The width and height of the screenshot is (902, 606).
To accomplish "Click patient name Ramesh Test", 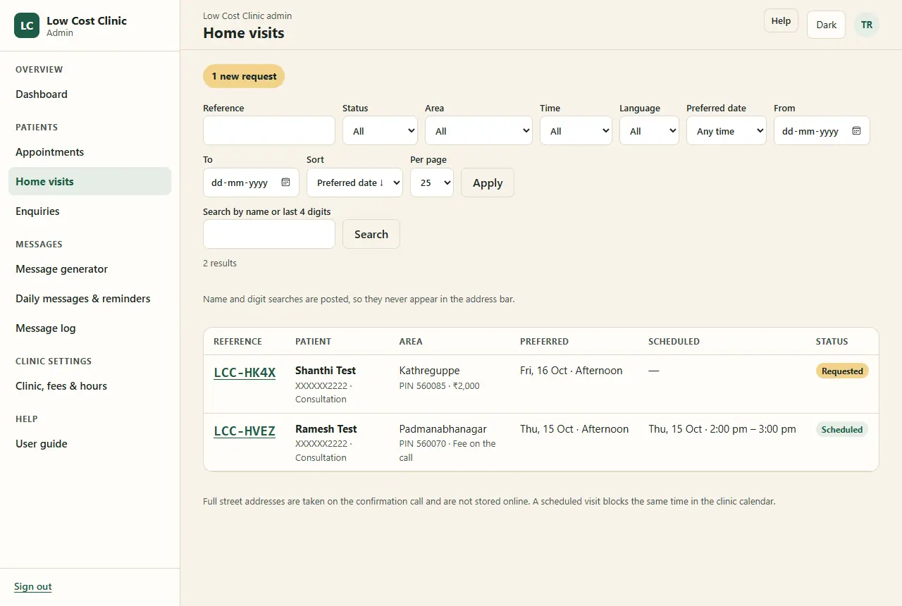I will (x=326, y=429).
